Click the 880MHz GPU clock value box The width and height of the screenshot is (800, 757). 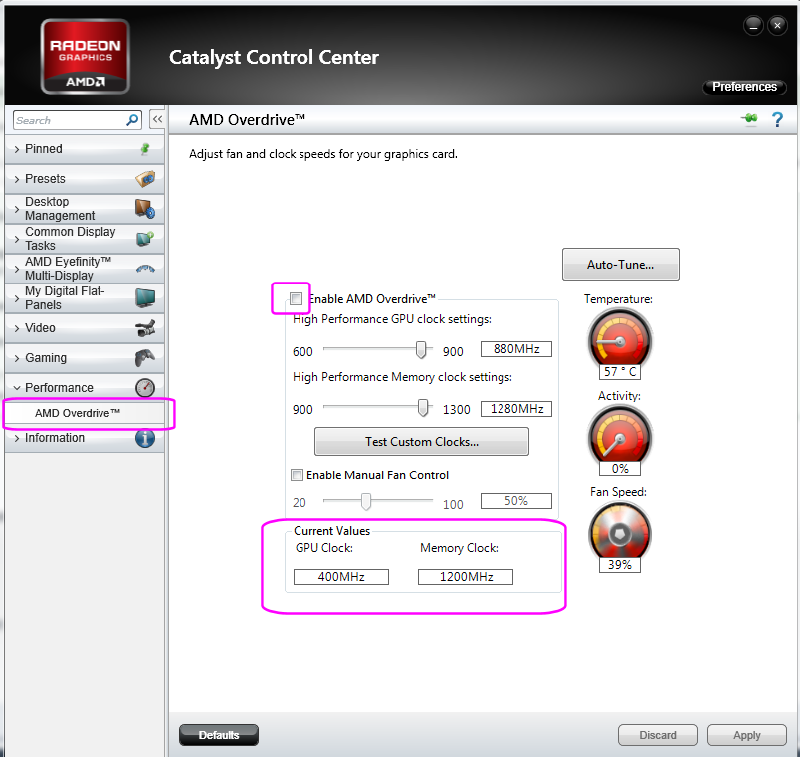click(515, 349)
